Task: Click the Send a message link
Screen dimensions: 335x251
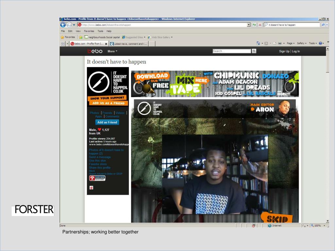Action: point(100,157)
